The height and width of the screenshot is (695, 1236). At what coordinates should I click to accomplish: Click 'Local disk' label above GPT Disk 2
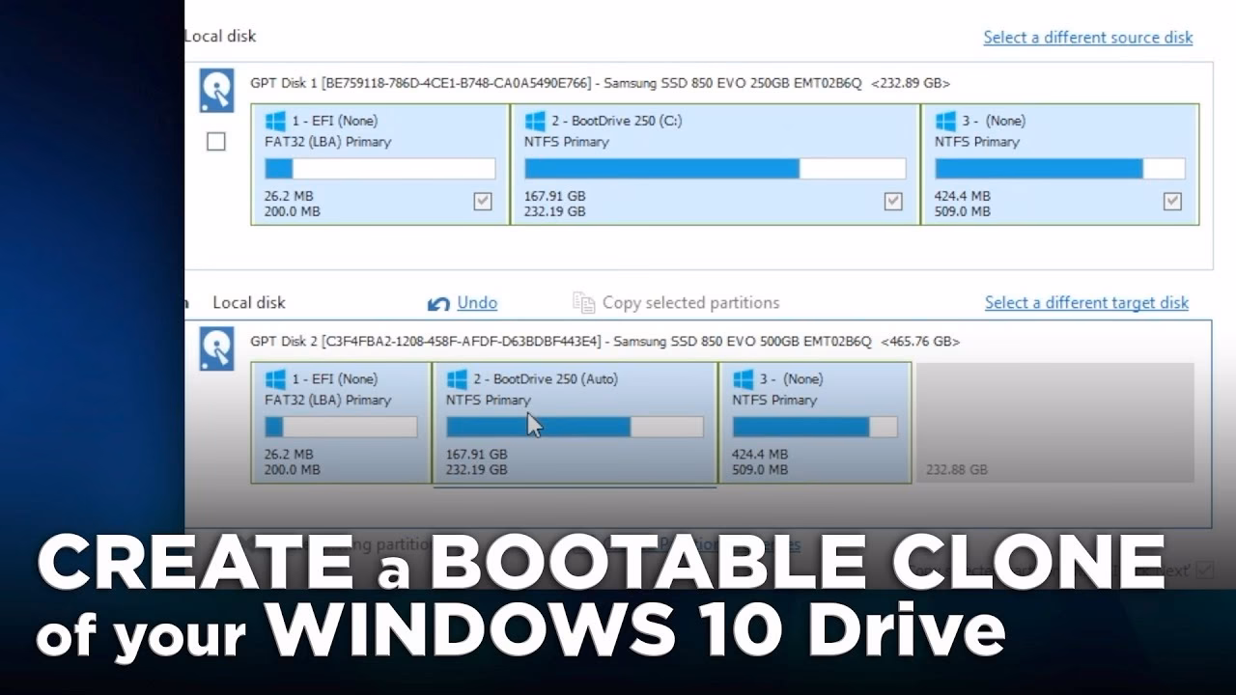pyautogui.click(x=249, y=303)
